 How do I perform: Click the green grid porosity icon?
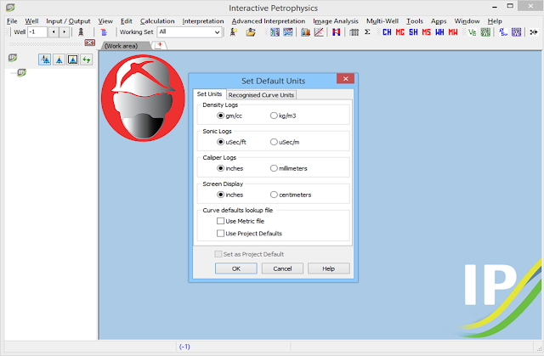[485, 32]
